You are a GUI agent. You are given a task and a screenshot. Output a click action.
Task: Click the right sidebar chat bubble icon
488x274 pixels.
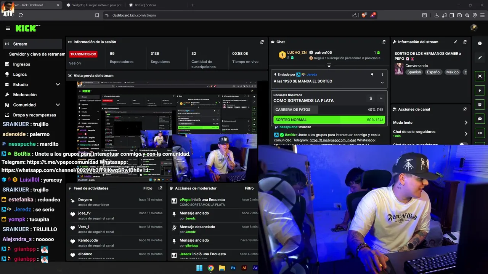tap(480, 119)
